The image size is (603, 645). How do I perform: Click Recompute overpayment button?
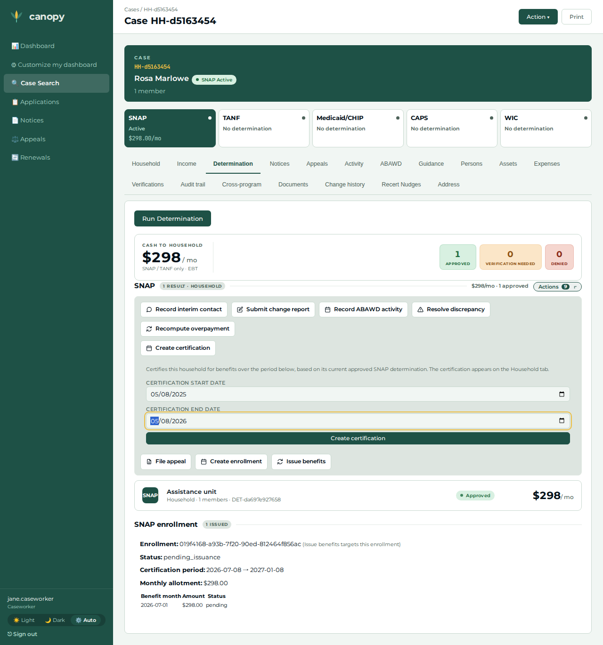(x=187, y=329)
